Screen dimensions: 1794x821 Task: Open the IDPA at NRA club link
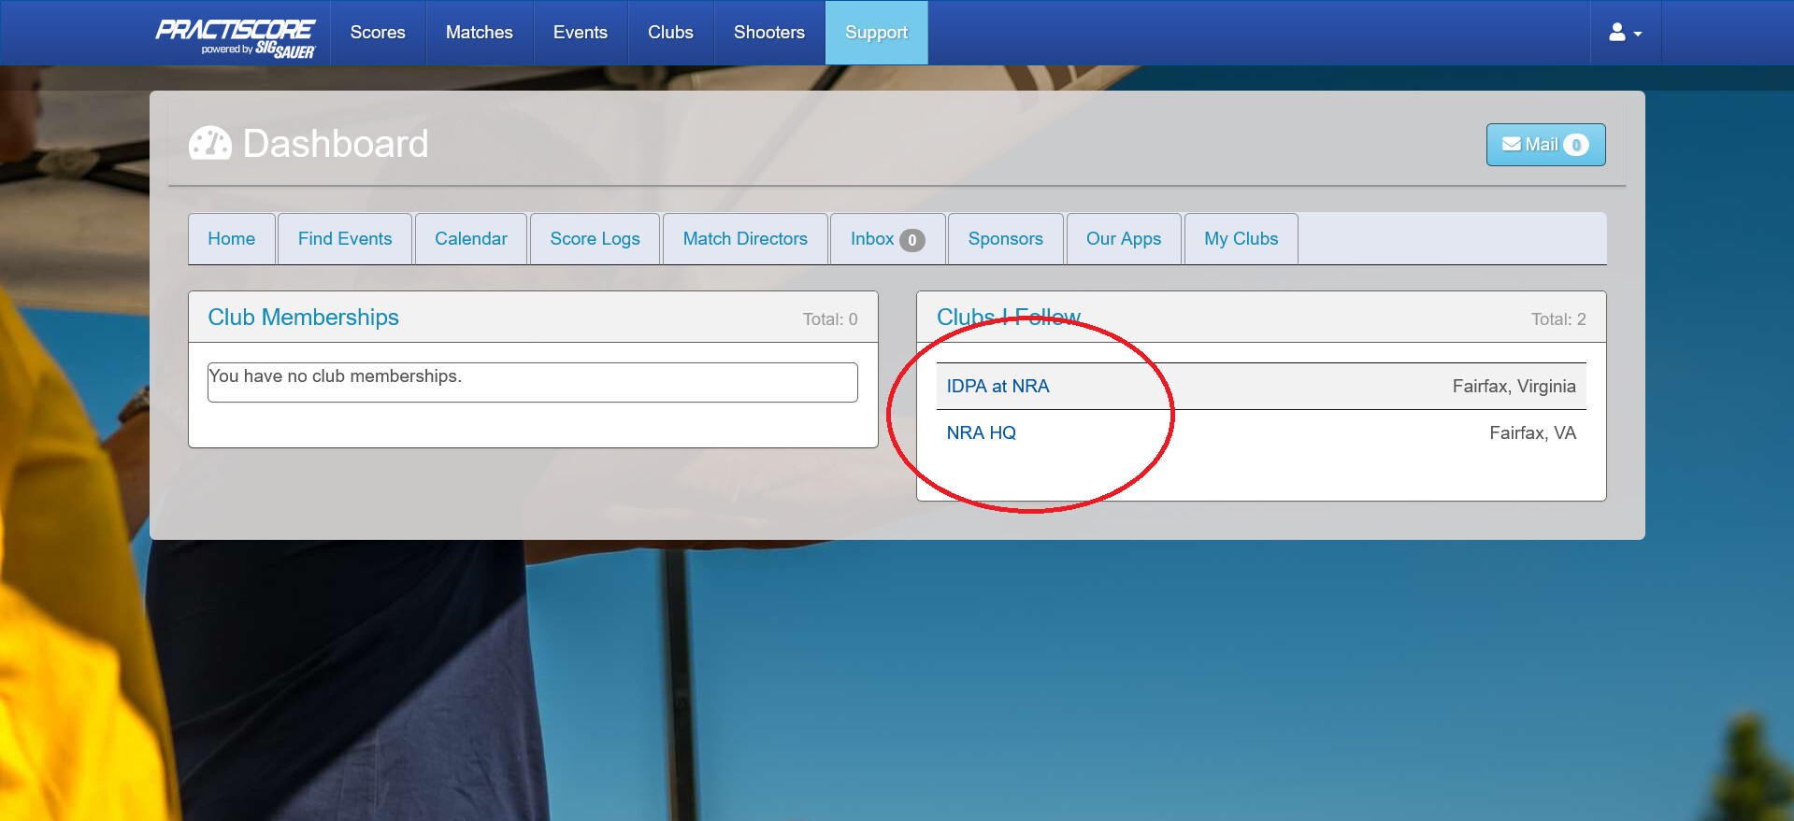click(x=997, y=387)
